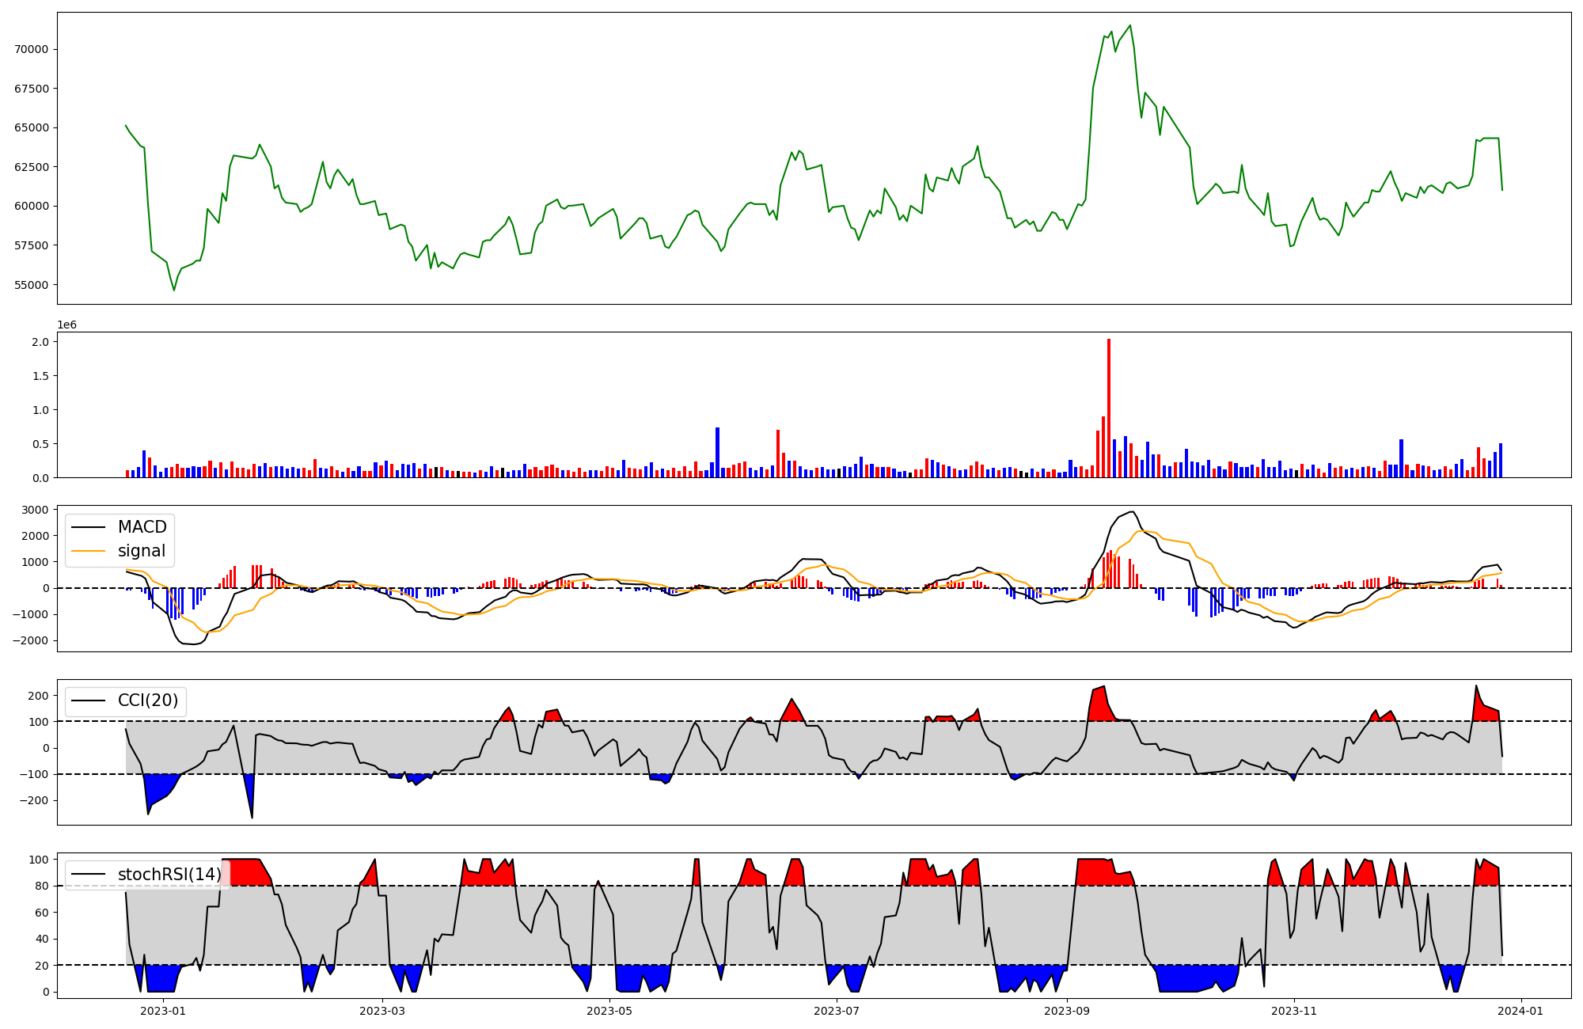
Task: Click the 2023-05 x-axis date label
Action: click(x=610, y=1011)
